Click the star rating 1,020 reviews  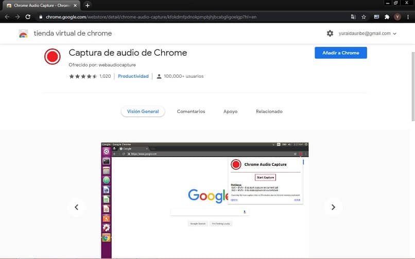(90, 76)
